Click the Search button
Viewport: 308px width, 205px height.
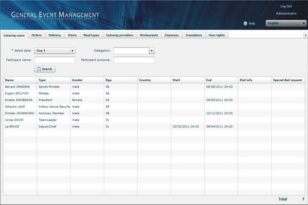point(45,69)
